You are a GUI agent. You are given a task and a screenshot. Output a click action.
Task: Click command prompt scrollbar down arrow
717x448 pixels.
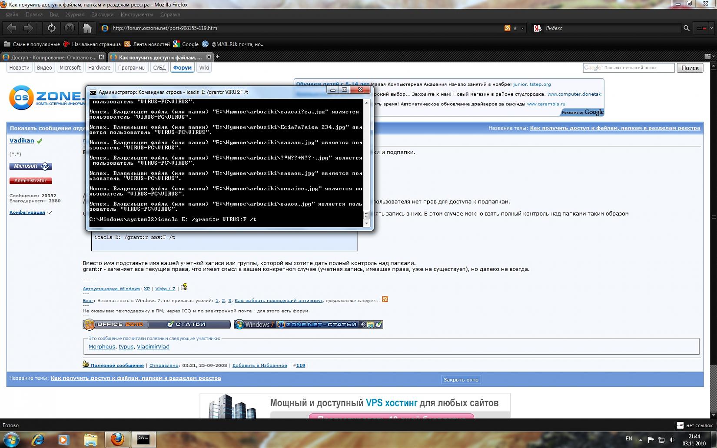tap(366, 223)
